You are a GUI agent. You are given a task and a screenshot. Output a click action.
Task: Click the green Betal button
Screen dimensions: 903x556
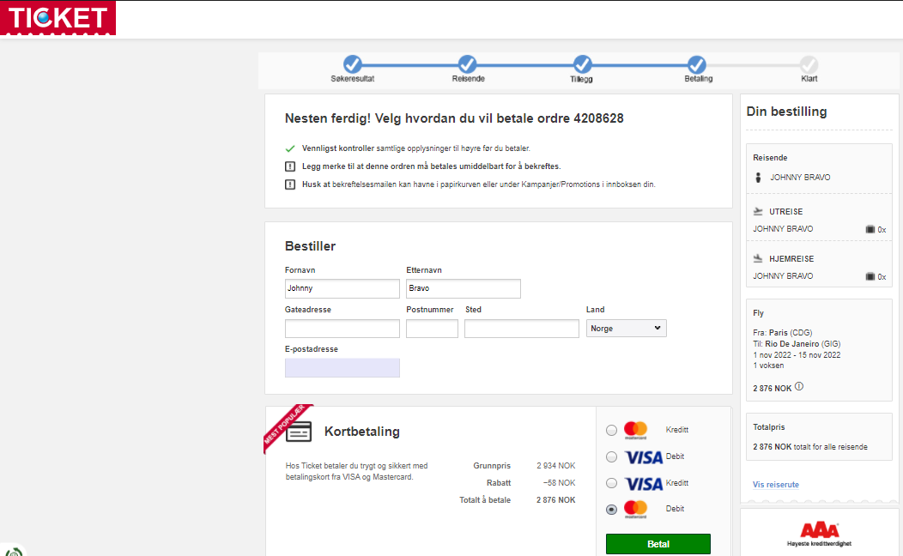click(658, 544)
